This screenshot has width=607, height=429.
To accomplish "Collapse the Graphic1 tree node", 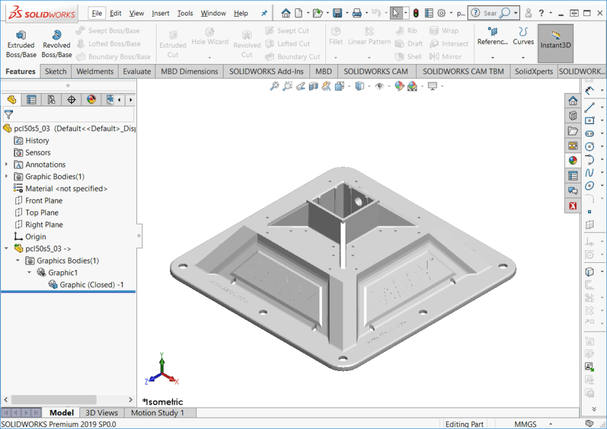I will 30,272.
